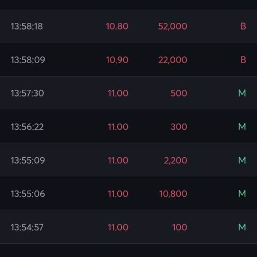The width and height of the screenshot is (257, 257).
Task: Select the 300 volume value
Action: coord(179,126)
